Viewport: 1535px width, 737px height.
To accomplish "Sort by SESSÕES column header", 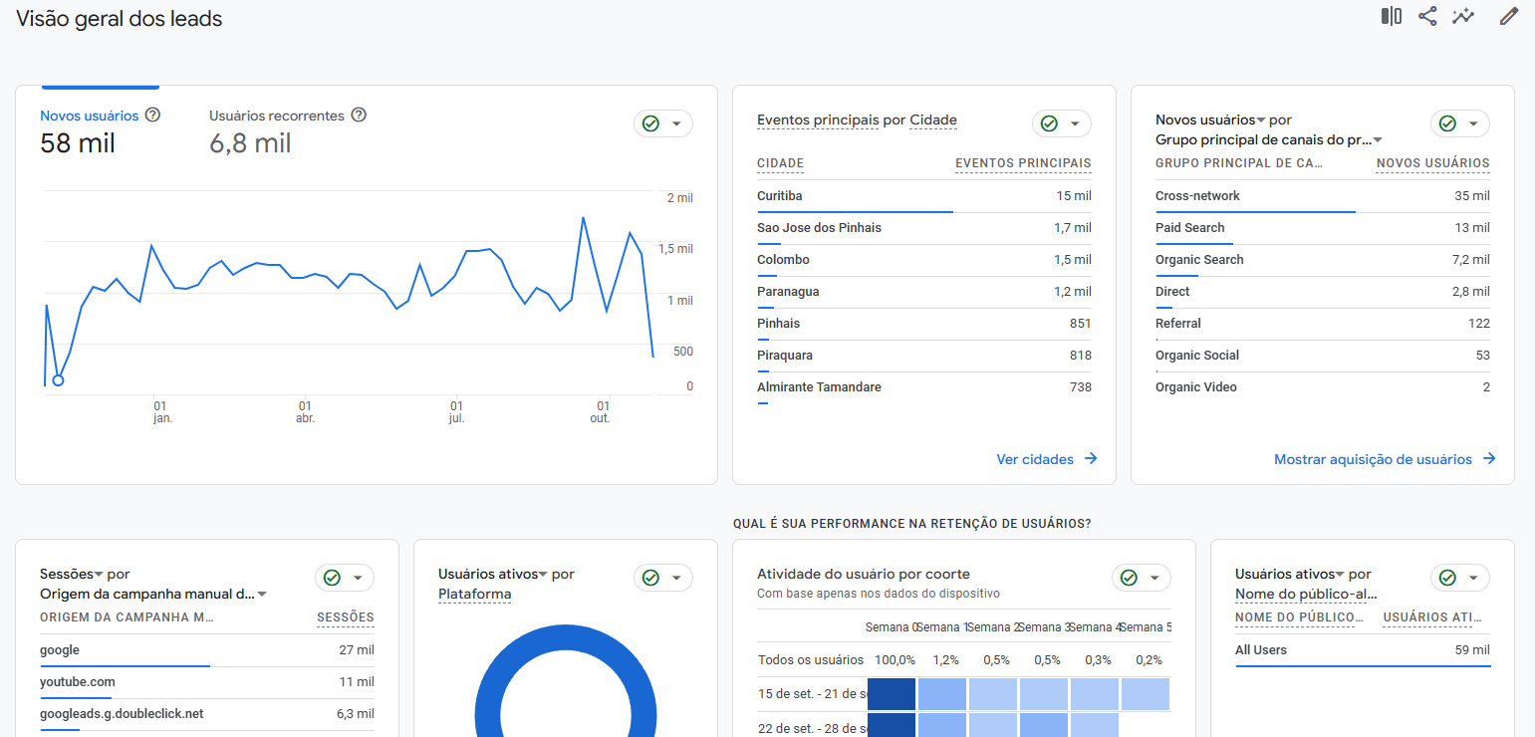I will (x=346, y=617).
